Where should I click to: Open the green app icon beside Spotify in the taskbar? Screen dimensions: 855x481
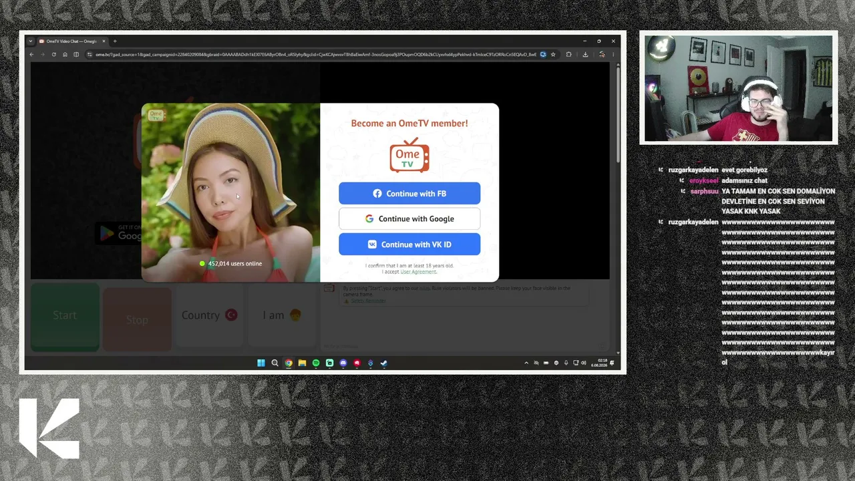tap(329, 363)
